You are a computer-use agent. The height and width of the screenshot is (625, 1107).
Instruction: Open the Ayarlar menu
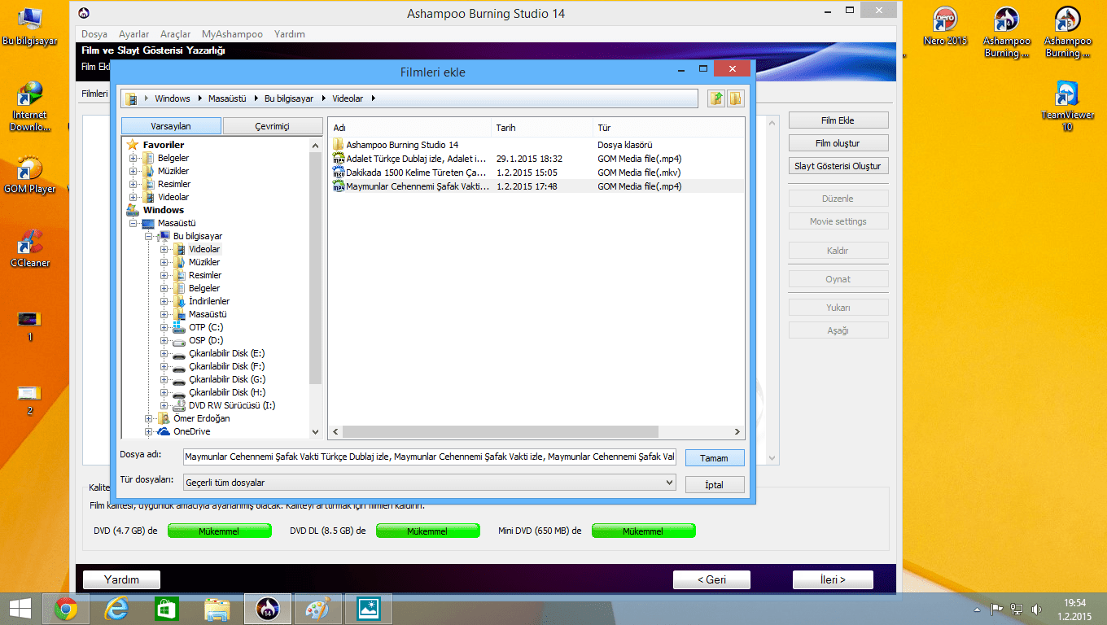point(133,34)
